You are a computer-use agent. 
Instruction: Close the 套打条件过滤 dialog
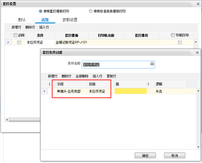tap(197, 52)
